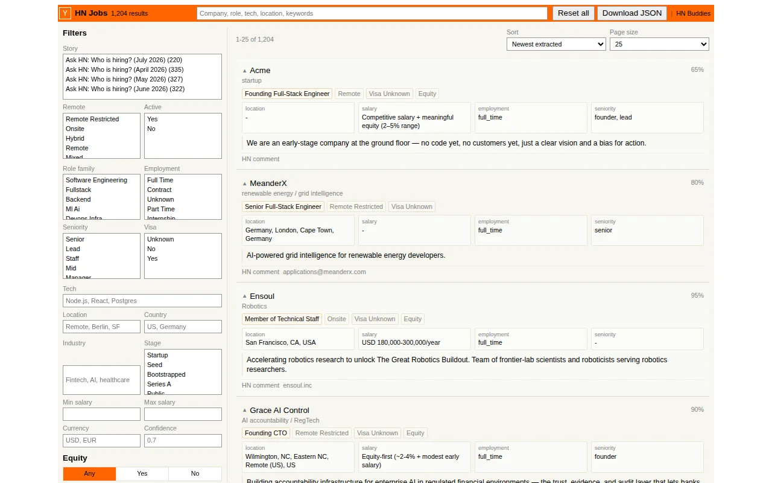Set Equity filter to Yes
The height and width of the screenshot is (483, 772).
click(x=142, y=473)
